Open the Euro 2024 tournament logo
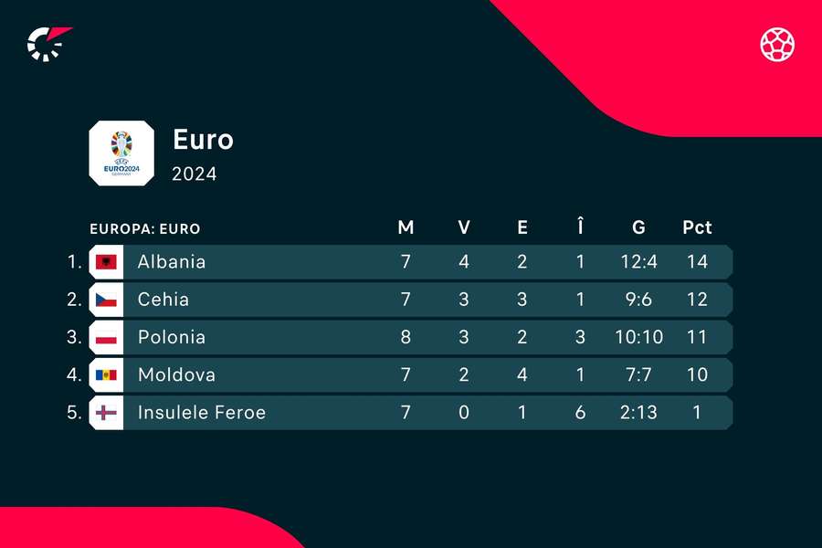Image resolution: width=822 pixels, height=548 pixels. pyautogui.click(x=121, y=153)
